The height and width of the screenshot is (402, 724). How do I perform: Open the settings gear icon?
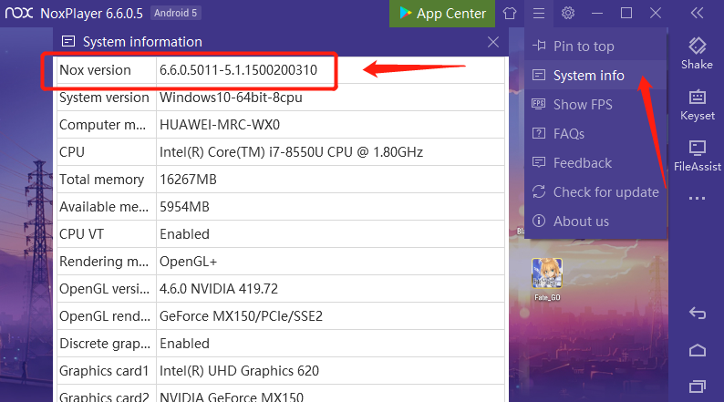tap(568, 13)
